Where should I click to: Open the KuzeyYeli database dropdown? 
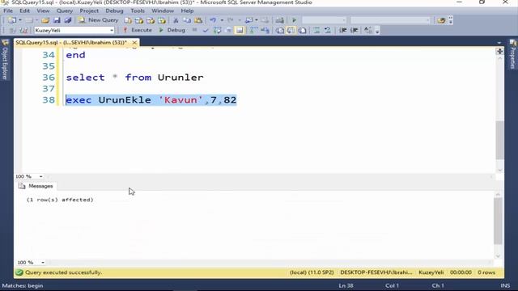coord(112,31)
